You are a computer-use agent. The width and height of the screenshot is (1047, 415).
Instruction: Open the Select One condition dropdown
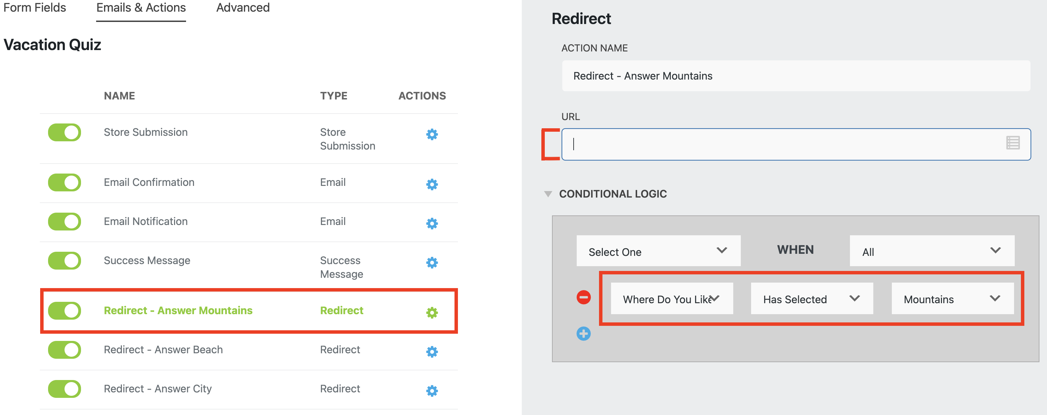(658, 251)
